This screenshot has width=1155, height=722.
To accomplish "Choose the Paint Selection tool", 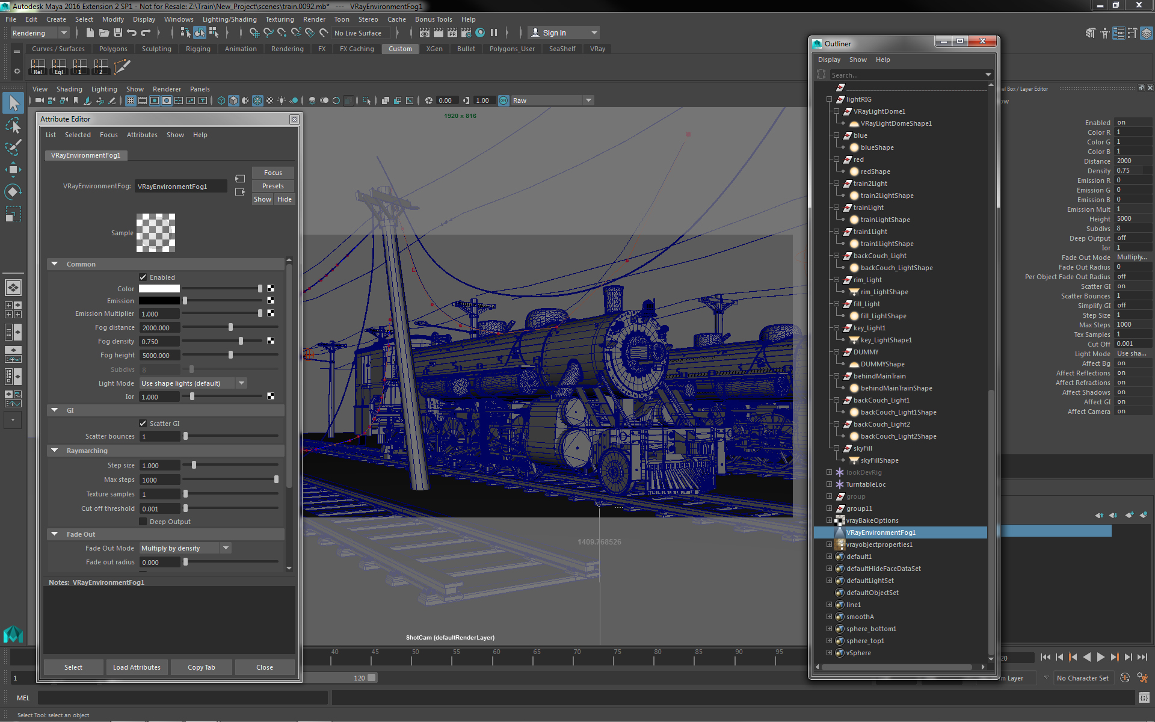I will click(x=13, y=147).
